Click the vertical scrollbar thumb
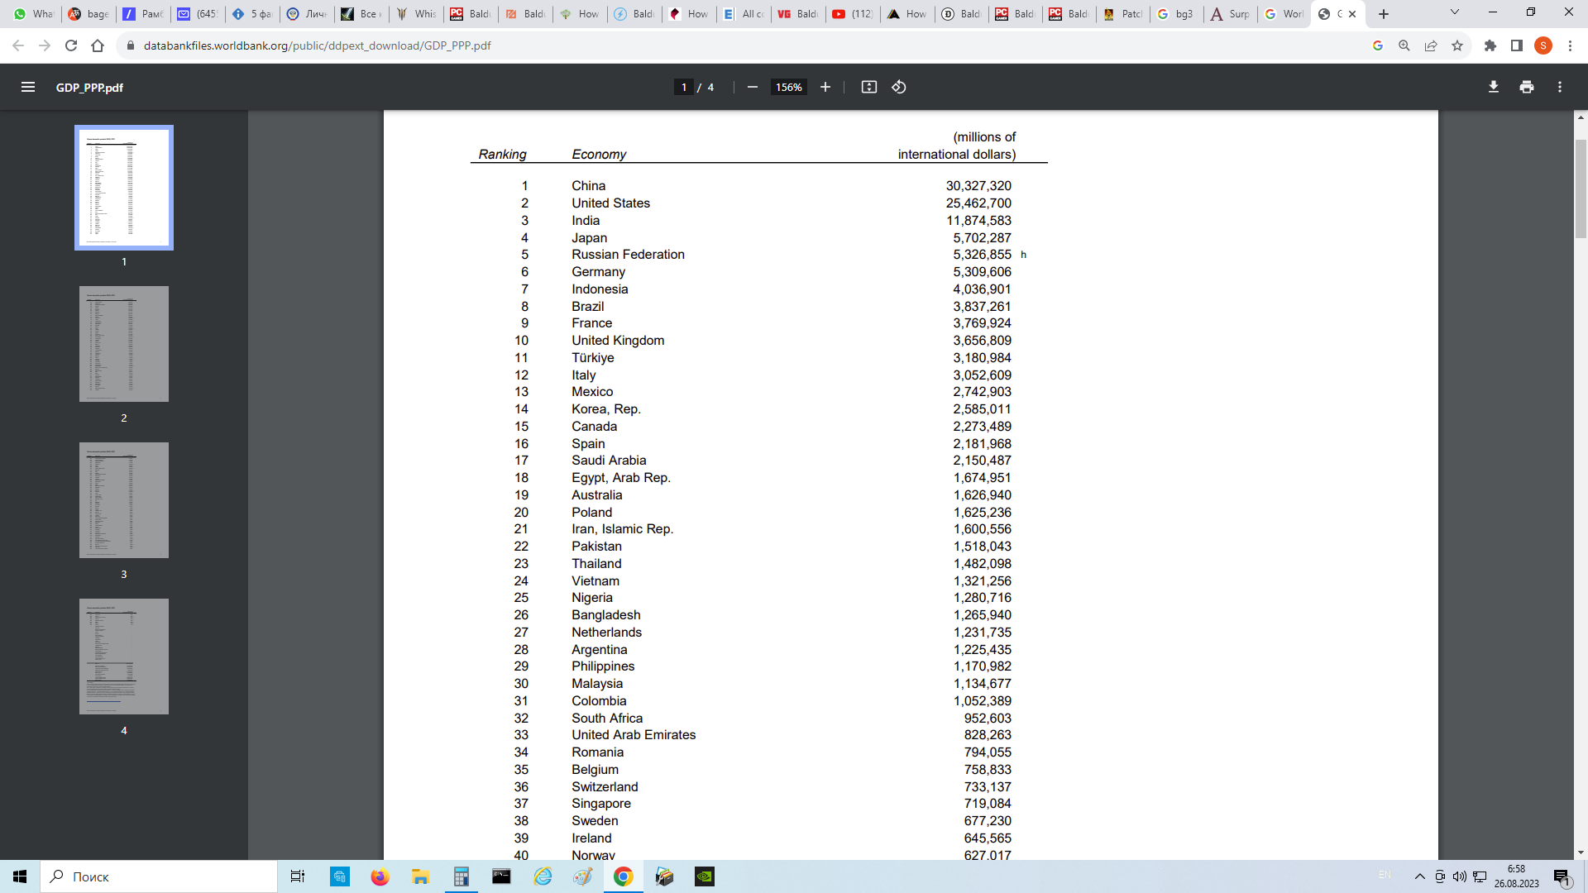1588x893 pixels. (x=1581, y=189)
